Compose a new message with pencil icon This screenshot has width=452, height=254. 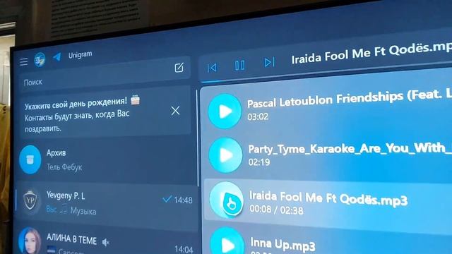pos(179,68)
